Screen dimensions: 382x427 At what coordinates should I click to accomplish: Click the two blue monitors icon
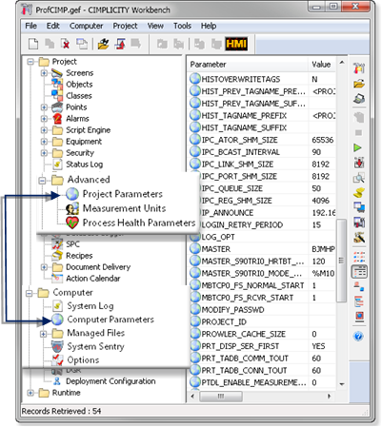pyautogui.click(x=359, y=207)
